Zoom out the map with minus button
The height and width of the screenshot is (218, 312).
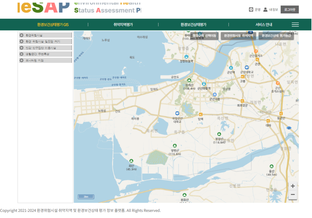[x=292, y=195]
